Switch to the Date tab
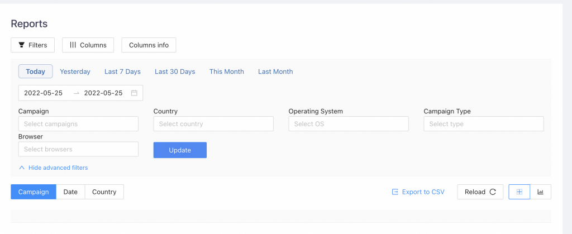 70,192
